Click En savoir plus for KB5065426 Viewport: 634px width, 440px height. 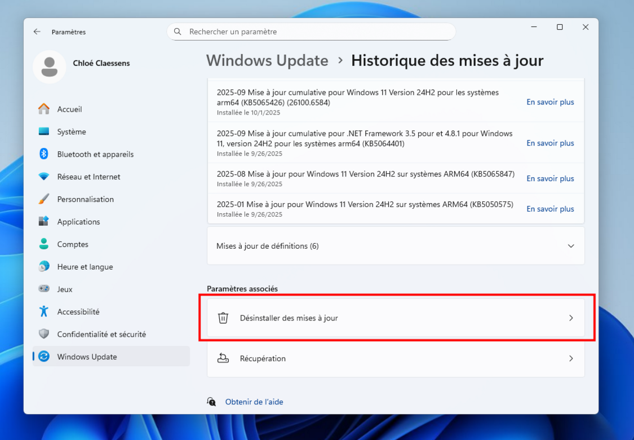click(550, 102)
